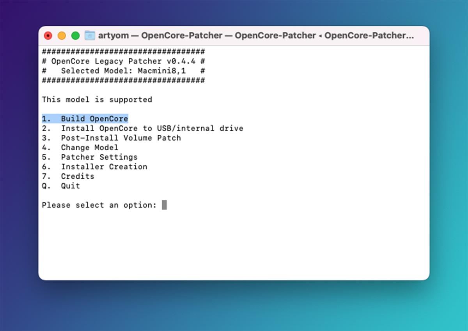Click the 'Q. Quit' line
The image size is (468, 331).
61,186
